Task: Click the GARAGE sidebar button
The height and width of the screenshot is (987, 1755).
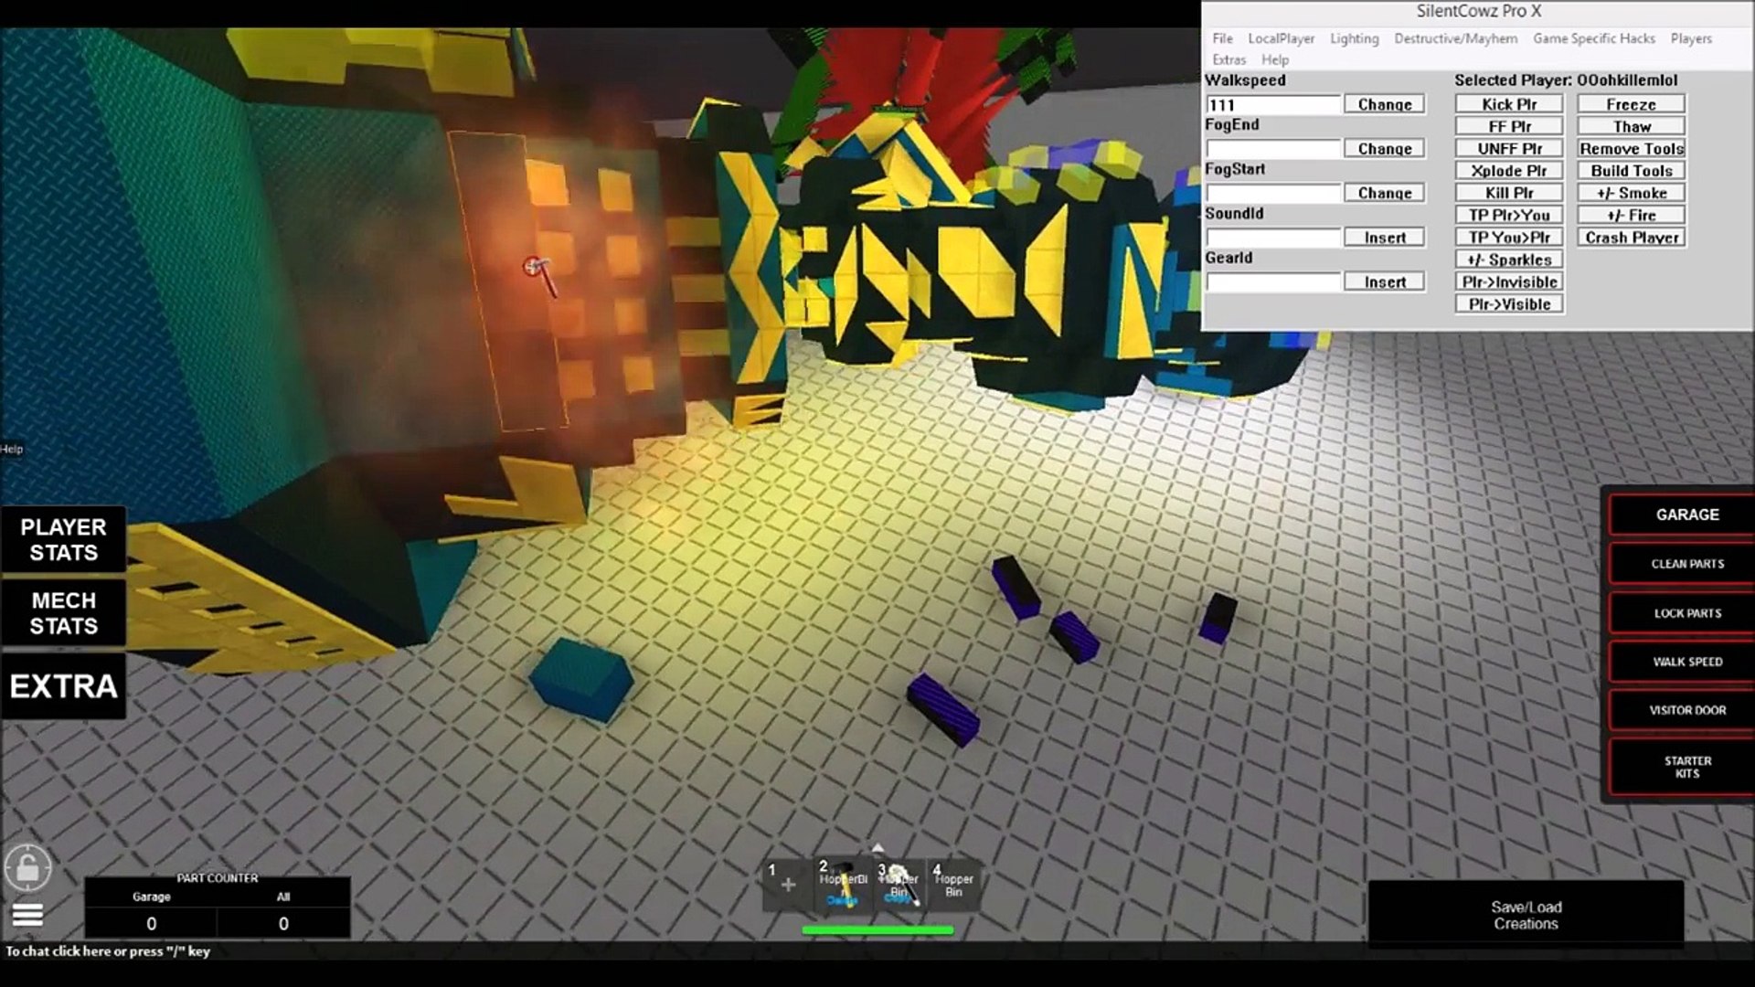Action: click(1686, 515)
